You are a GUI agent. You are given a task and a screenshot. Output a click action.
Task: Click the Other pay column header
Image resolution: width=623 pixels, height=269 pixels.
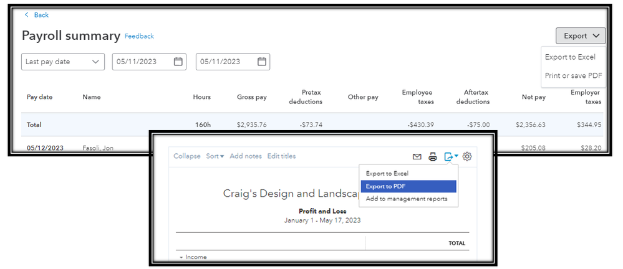363,97
